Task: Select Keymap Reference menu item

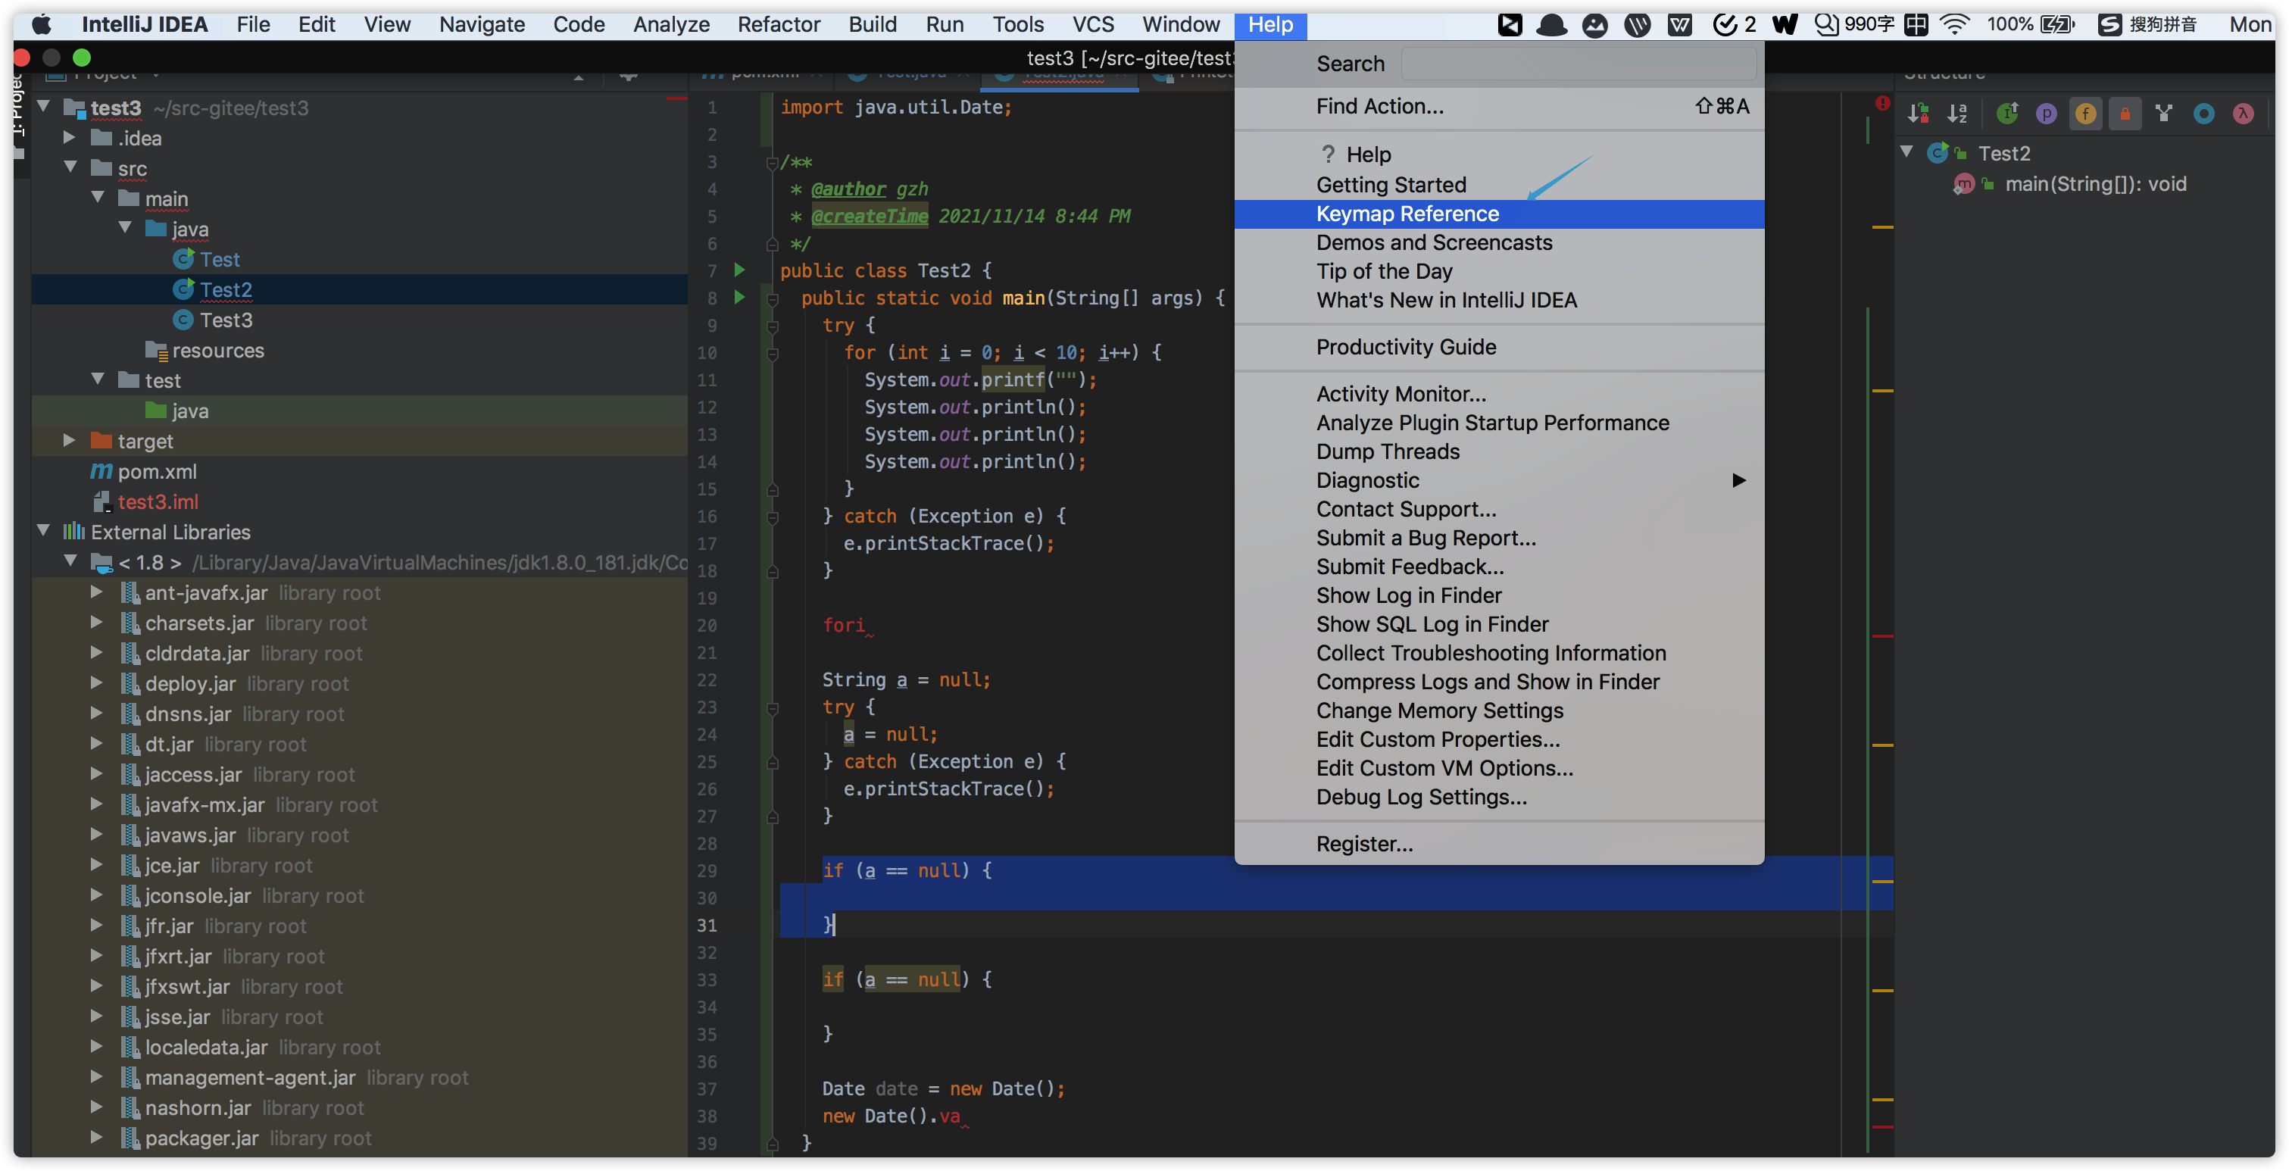Action: pyautogui.click(x=1407, y=214)
